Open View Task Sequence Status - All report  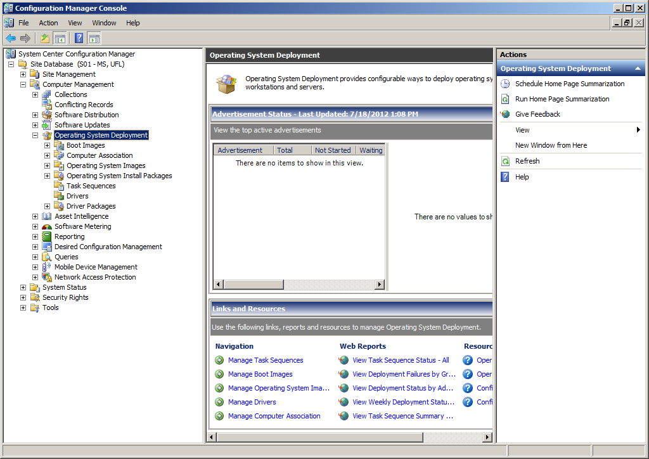pos(401,360)
